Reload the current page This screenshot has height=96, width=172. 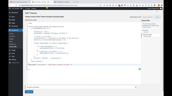point(16,5)
